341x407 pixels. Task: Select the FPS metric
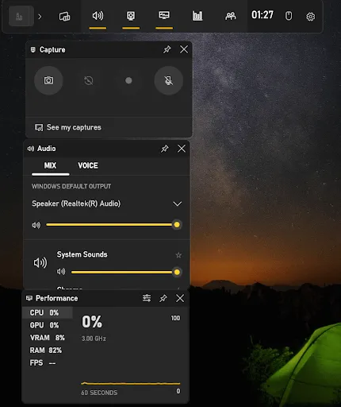(x=48, y=362)
